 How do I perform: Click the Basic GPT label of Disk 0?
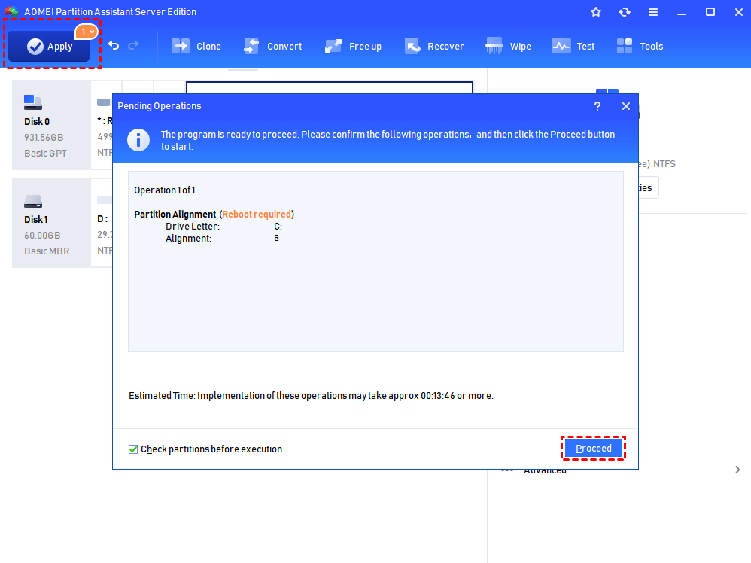tap(45, 154)
